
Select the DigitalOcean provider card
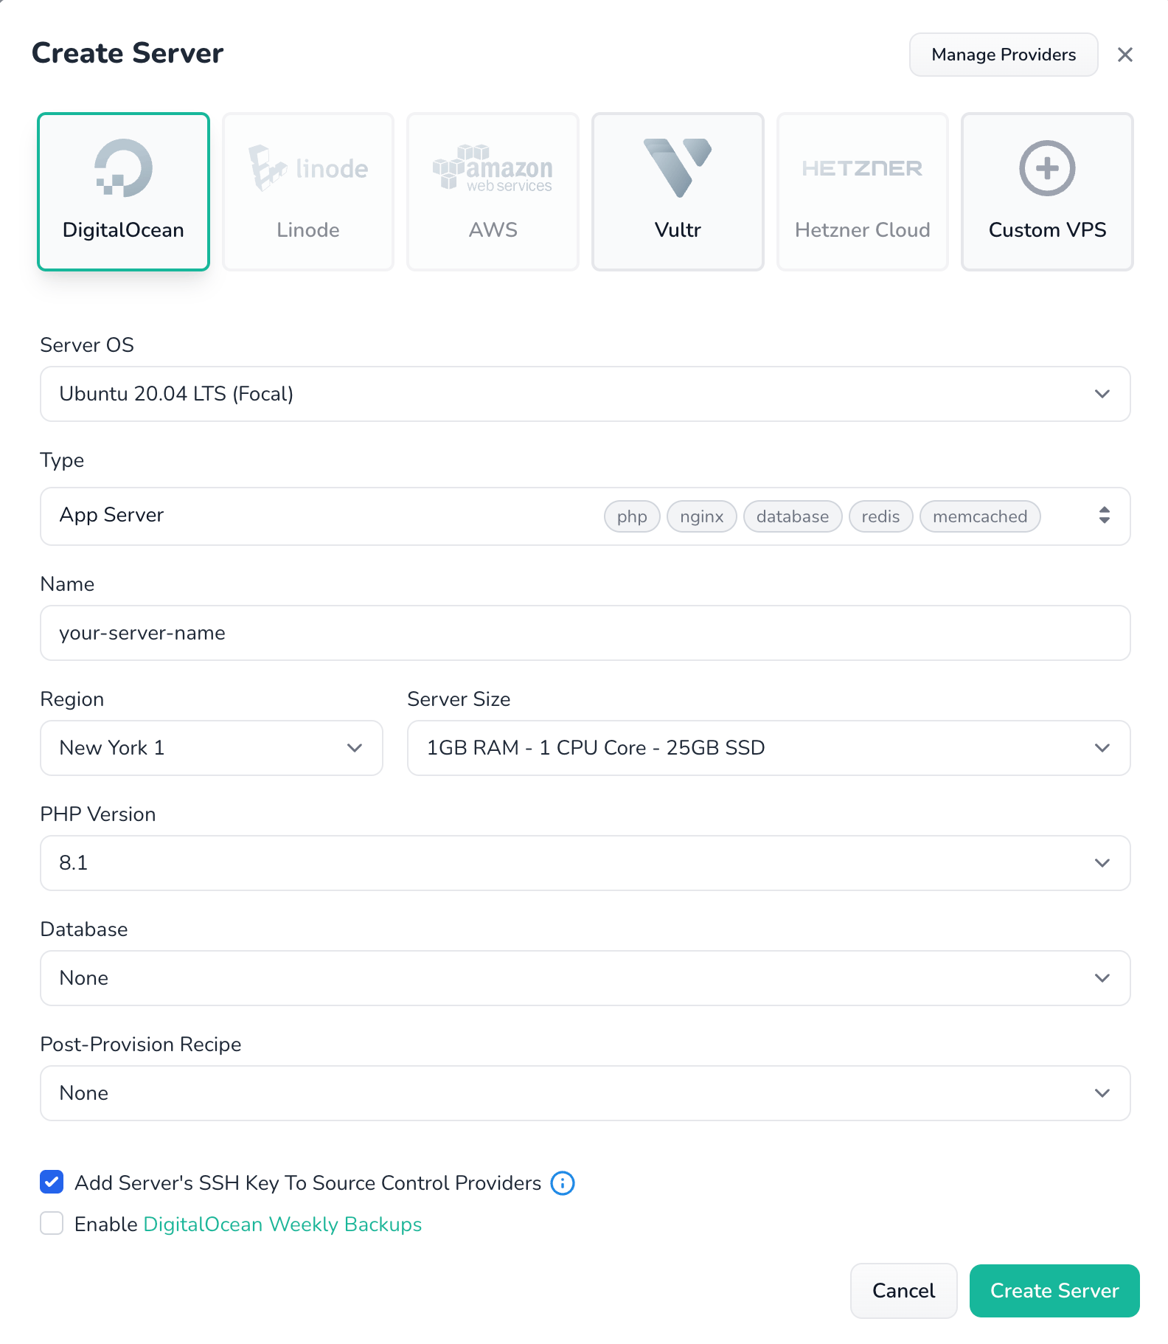[123, 192]
